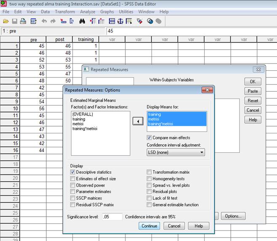
Task: Select training*metrisi in Factor(s) list
Action: point(85,129)
